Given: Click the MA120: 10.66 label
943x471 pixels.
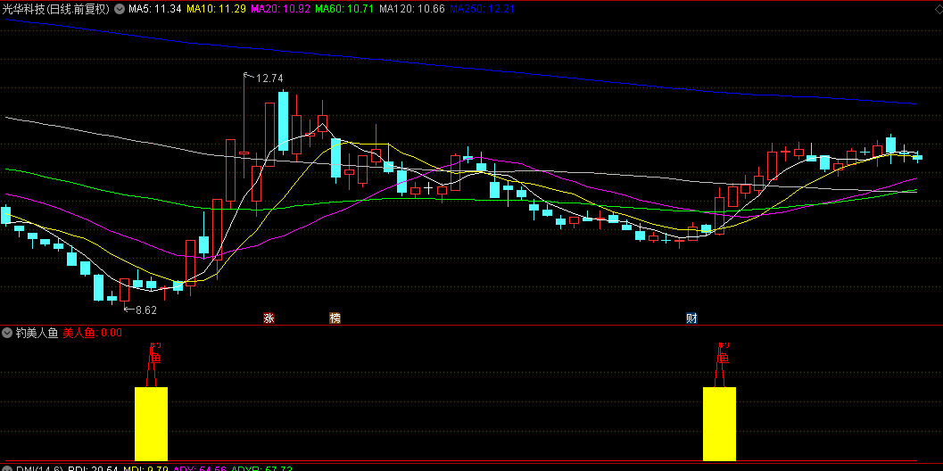Looking at the screenshot, I should pos(412,9).
